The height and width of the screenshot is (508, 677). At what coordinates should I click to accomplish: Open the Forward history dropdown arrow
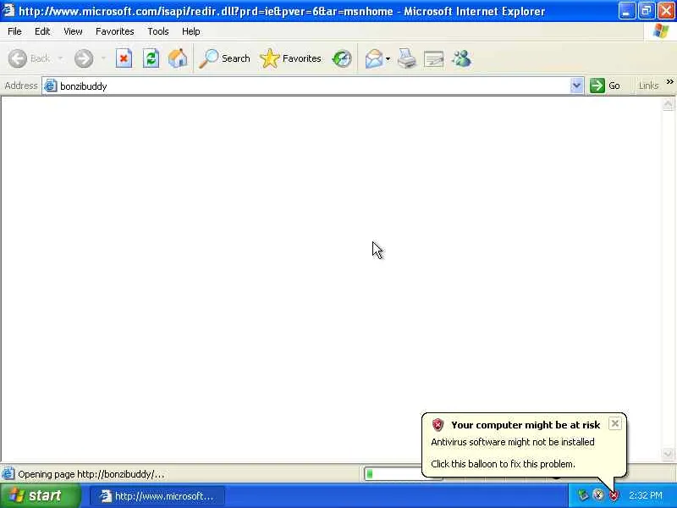103,58
